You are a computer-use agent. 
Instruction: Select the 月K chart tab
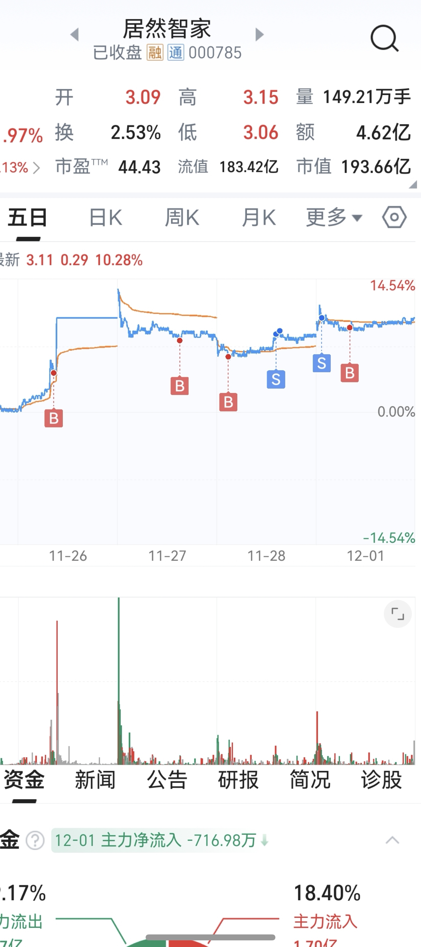(259, 217)
